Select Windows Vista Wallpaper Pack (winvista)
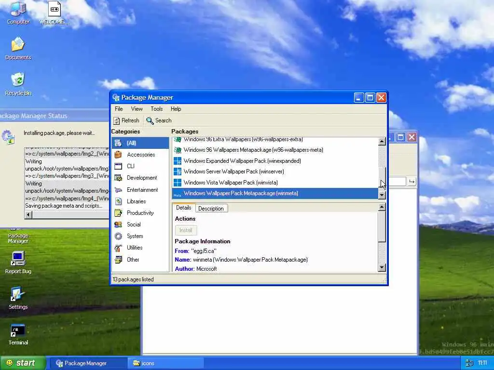Viewport: 494px width, 370px height. pos(275,183)
